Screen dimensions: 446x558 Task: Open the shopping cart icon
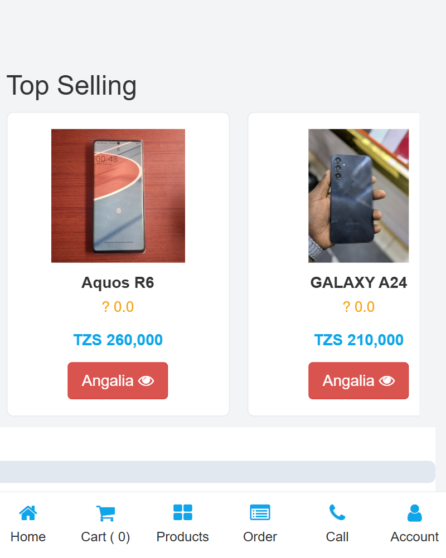click(x=105, y=512)
